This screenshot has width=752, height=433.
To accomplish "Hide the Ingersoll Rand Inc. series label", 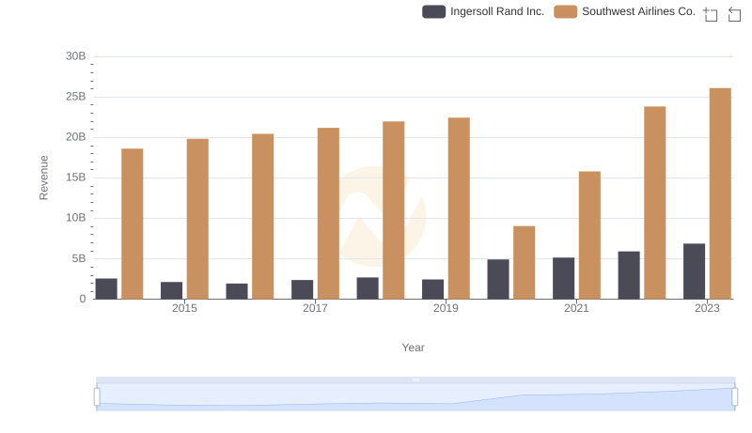I will tap(497, 11).
